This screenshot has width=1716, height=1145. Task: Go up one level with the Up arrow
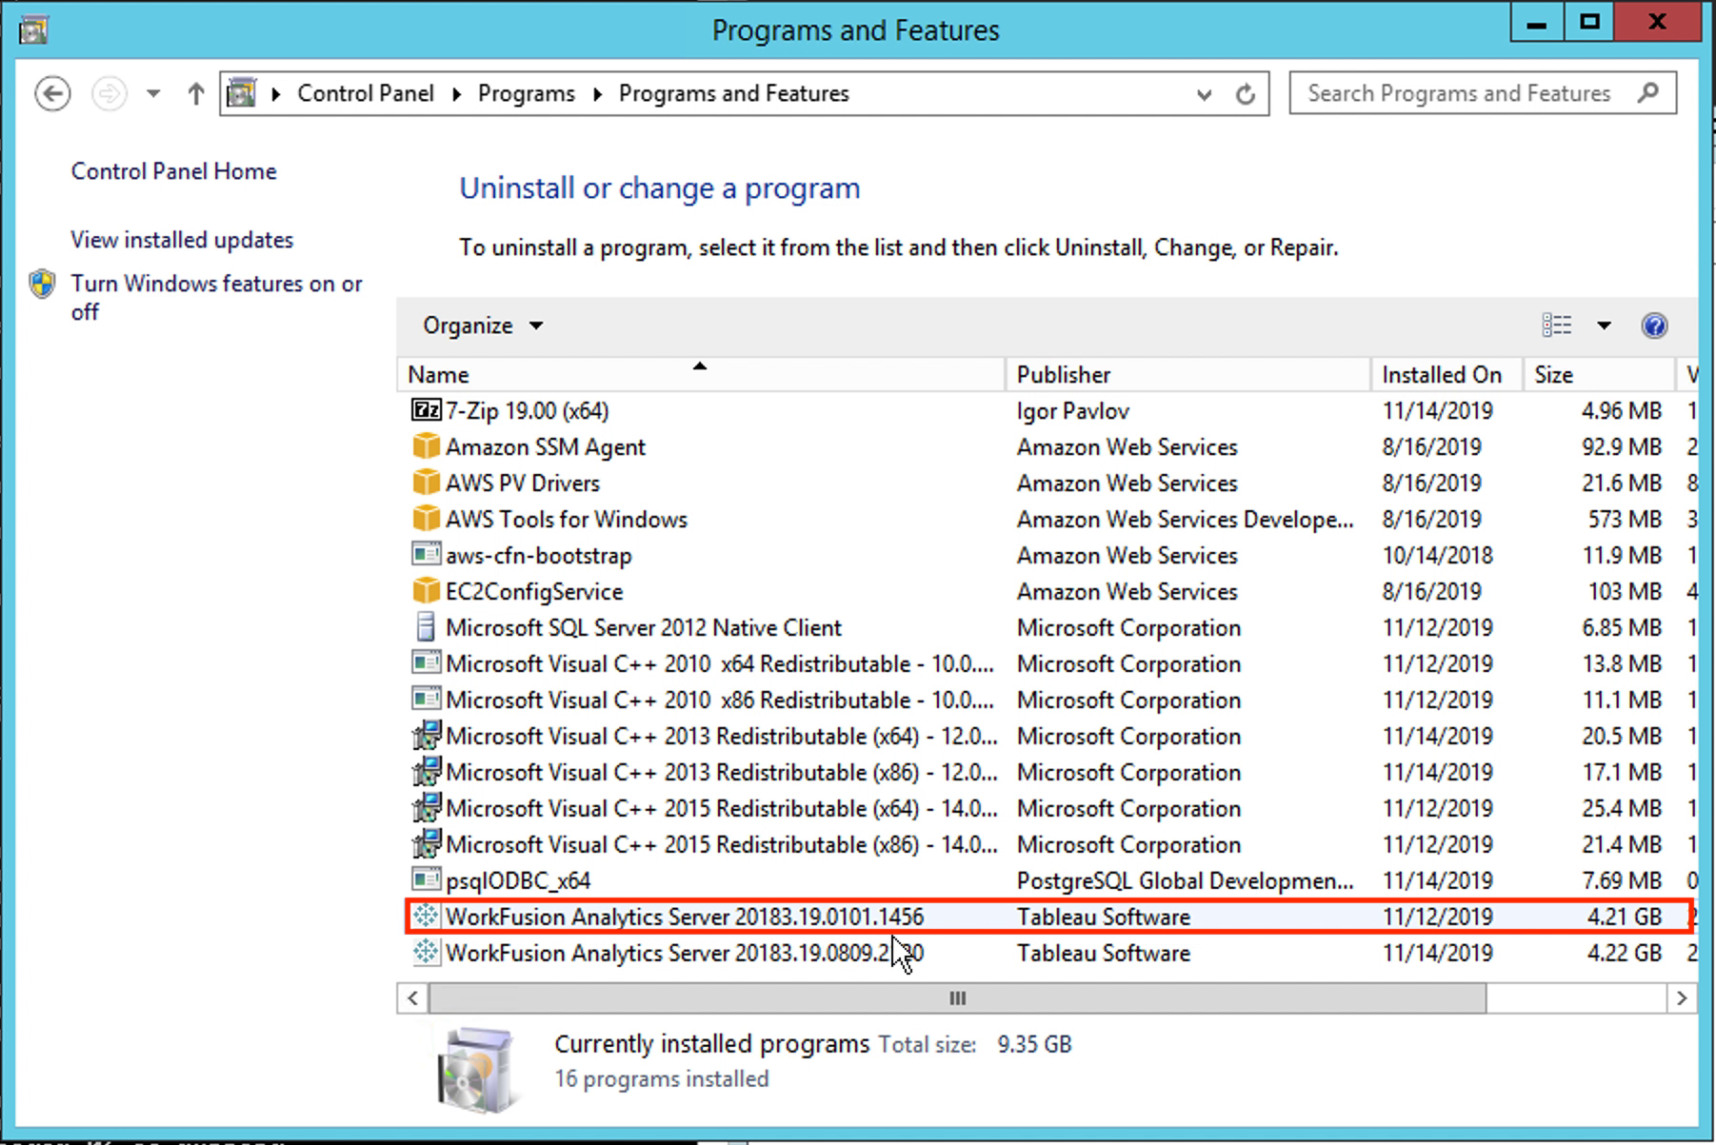pyautogui.click(x=196, y=93)
